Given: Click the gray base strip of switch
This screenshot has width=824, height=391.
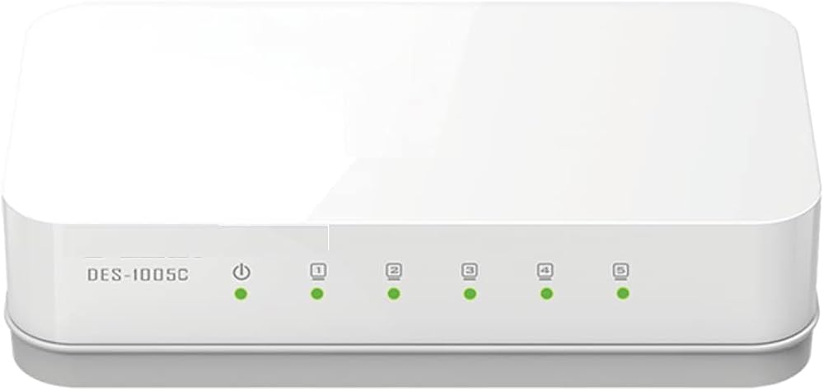Looking at the screenshot, I should tap(412, 362).
